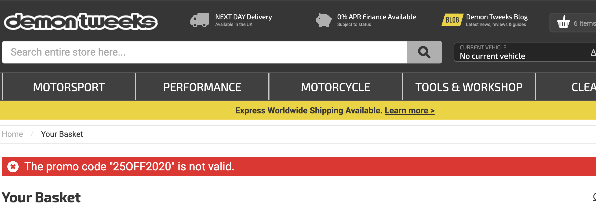
Task: Select the Motorcycle category tab
Action: tap(336, 87)
